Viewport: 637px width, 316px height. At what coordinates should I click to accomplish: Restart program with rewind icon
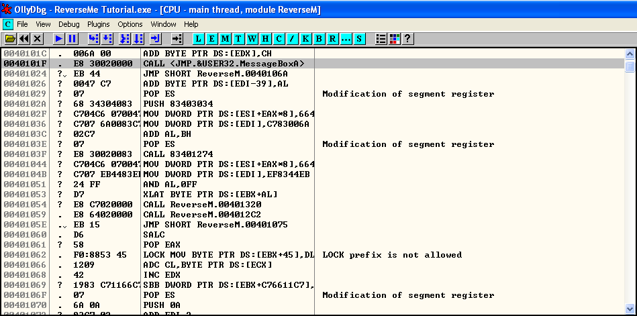[x=24, y=39]
